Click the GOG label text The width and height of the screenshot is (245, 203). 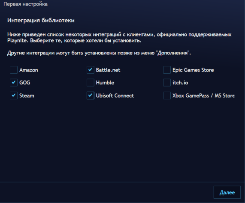click(x=25, y=83)
